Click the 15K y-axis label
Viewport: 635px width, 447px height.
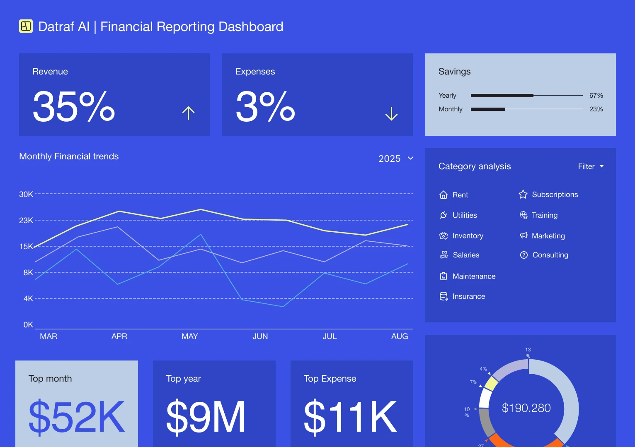(26, 246)
